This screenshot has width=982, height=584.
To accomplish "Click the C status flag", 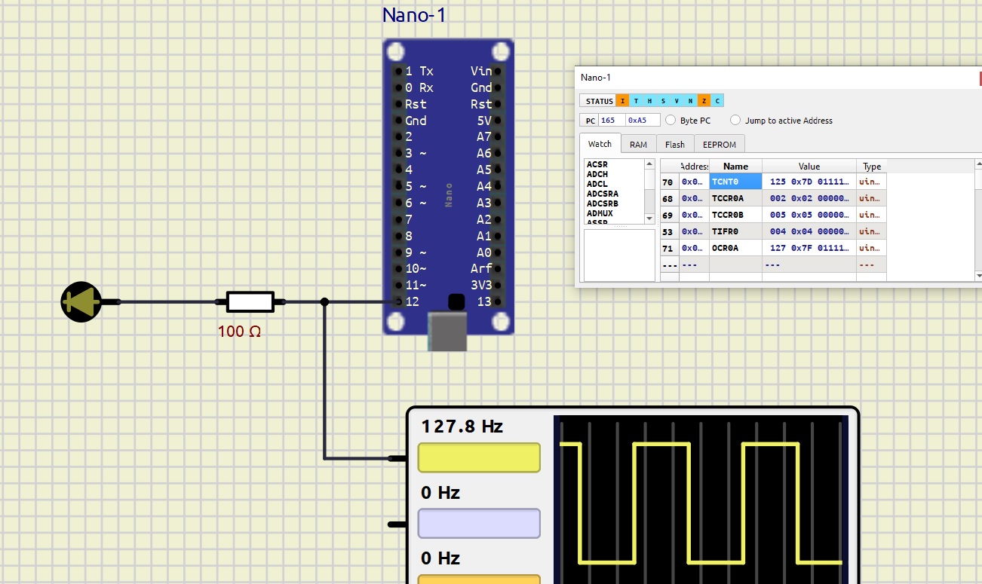I will coord(717,101).
